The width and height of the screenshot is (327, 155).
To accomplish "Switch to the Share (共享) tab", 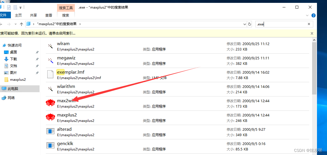I will [x=33, y=15].
